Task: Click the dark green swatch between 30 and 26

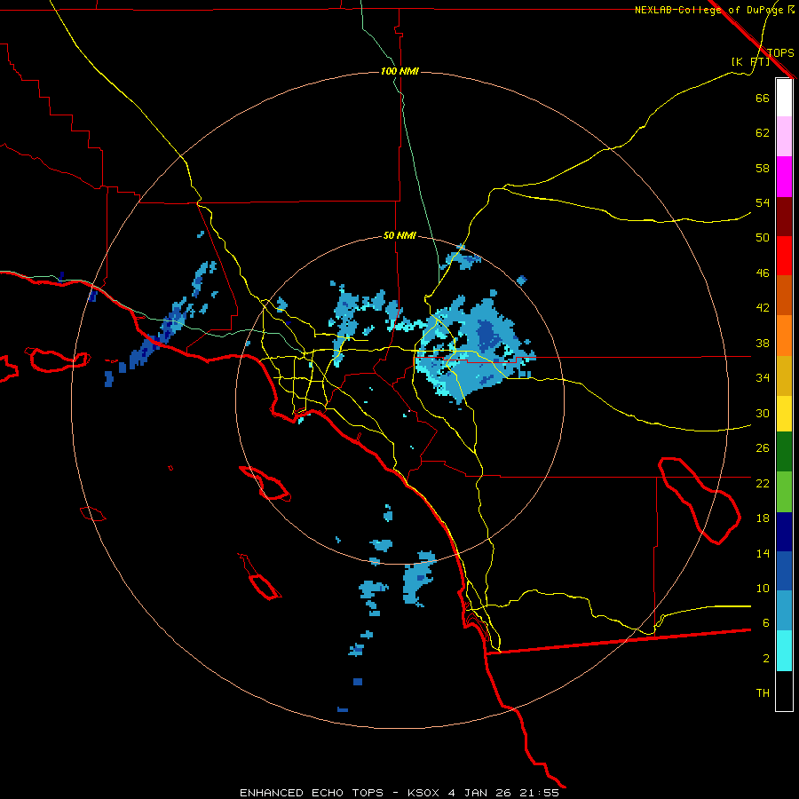Action: point(784,452)
